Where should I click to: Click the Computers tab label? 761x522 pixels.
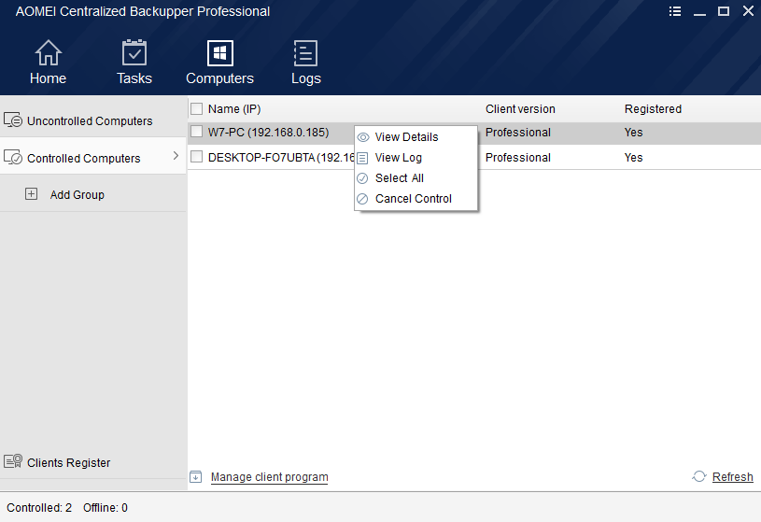pyautogui.click(x=219, y=78)
